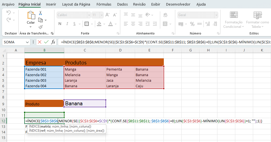The height and width of the screenshot is (142, 271).
Task: Click the cell borders icon
Action: (x=87, y=24)
